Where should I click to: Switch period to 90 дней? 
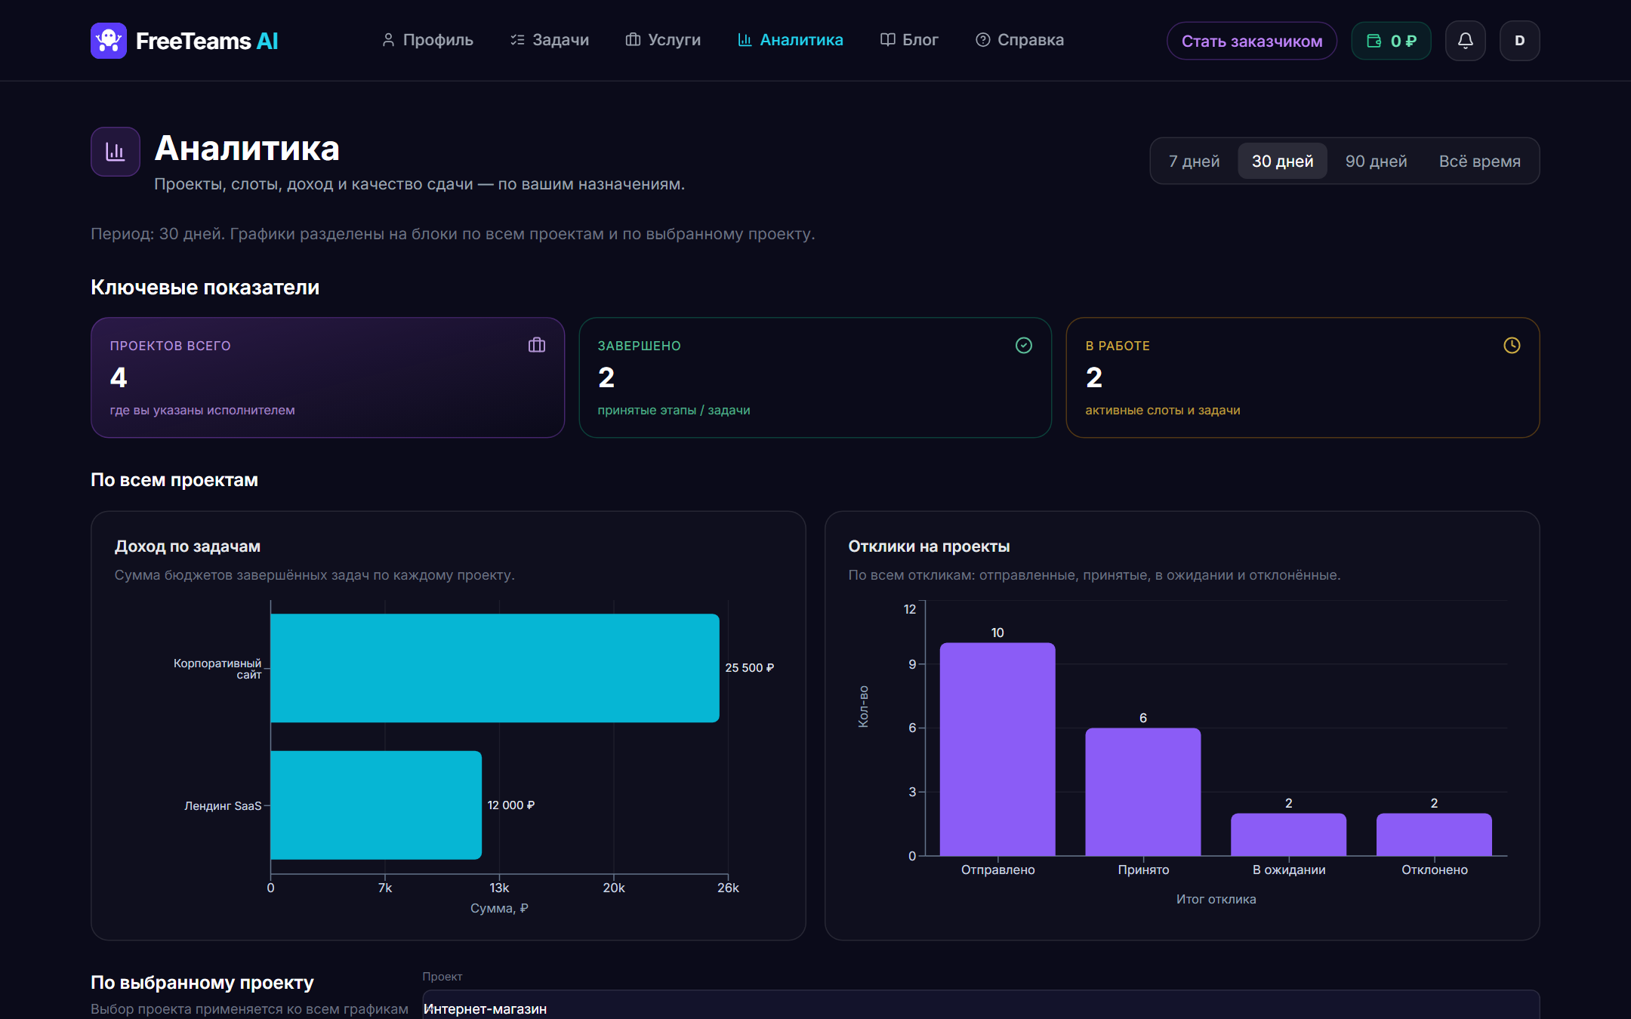1376,161
